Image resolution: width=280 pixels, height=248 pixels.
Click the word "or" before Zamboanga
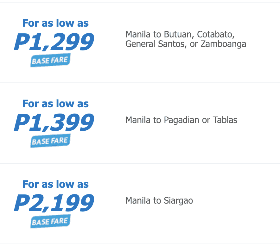tap(194, 44)
